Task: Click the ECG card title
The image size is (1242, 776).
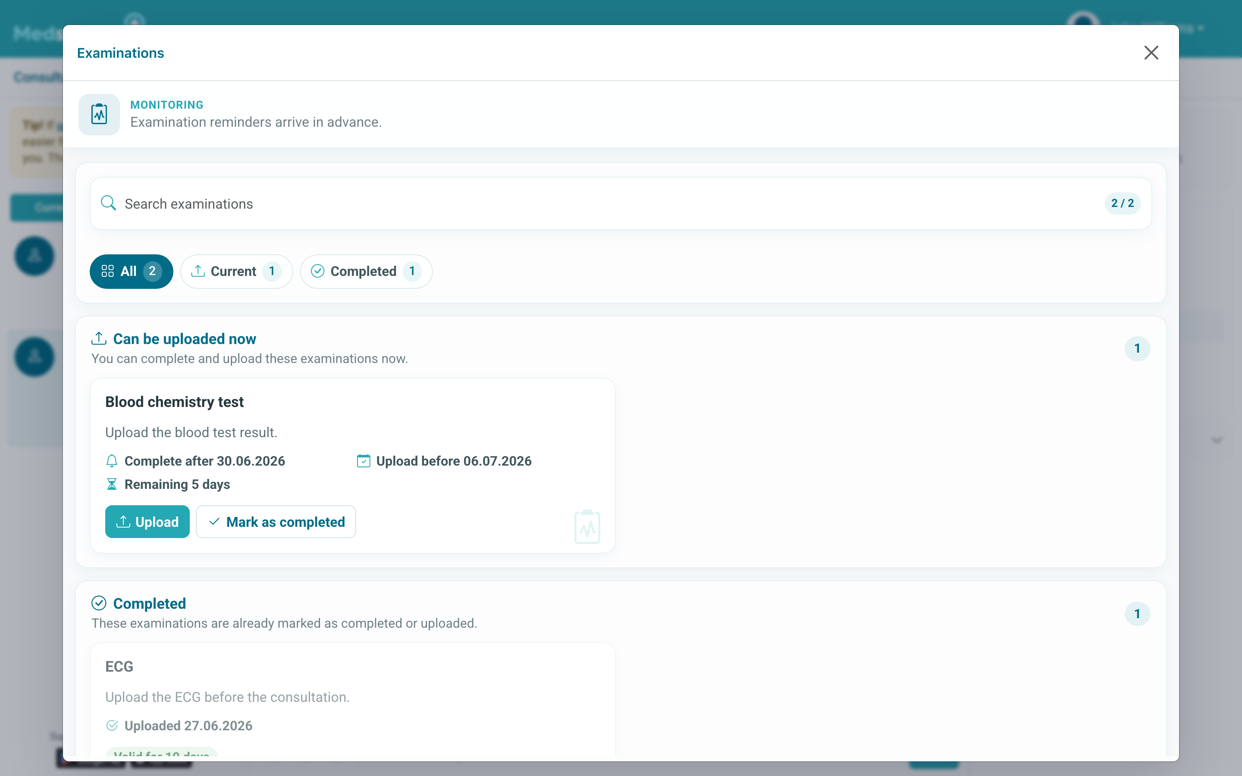Action: [119, 666]
